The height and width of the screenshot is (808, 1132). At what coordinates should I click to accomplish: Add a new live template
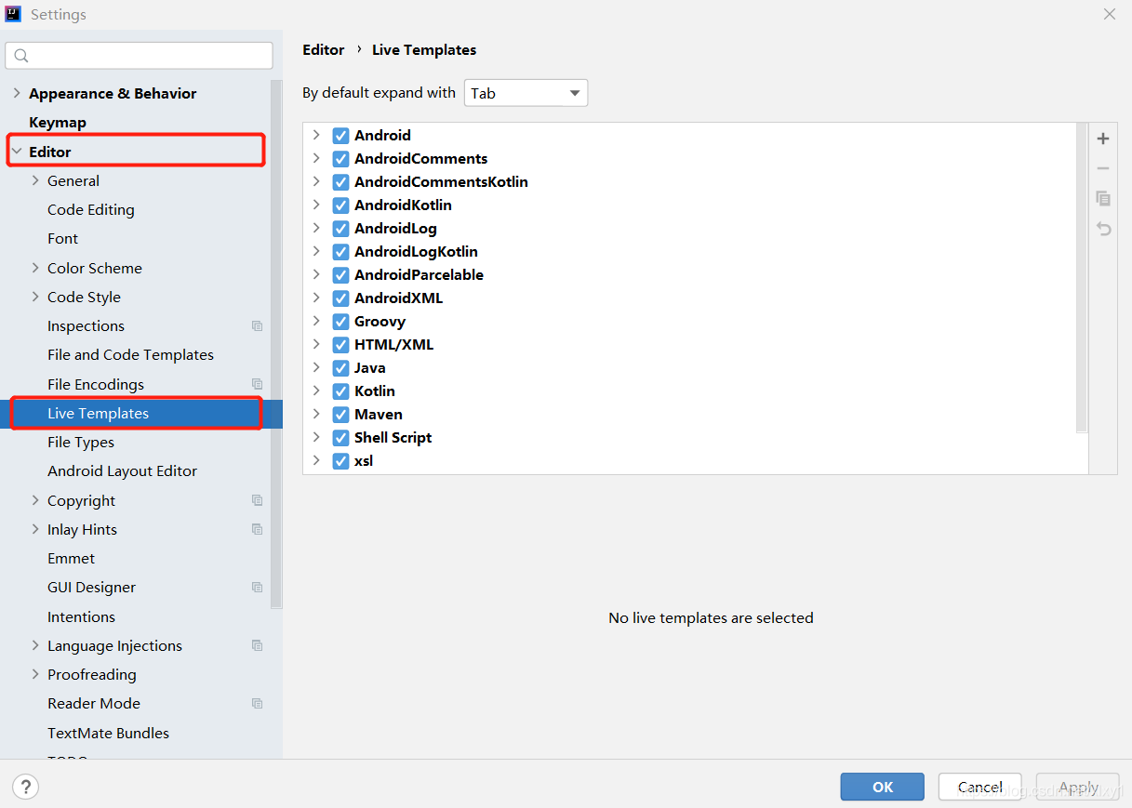tap(1102, 138)
